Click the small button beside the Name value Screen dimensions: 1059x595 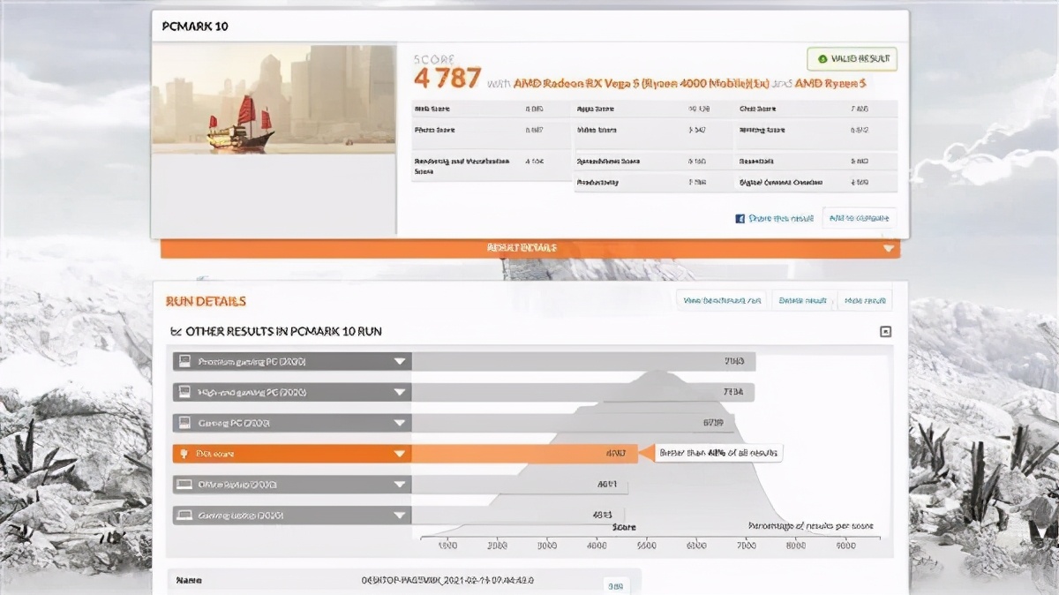click(x=615, y=584)
